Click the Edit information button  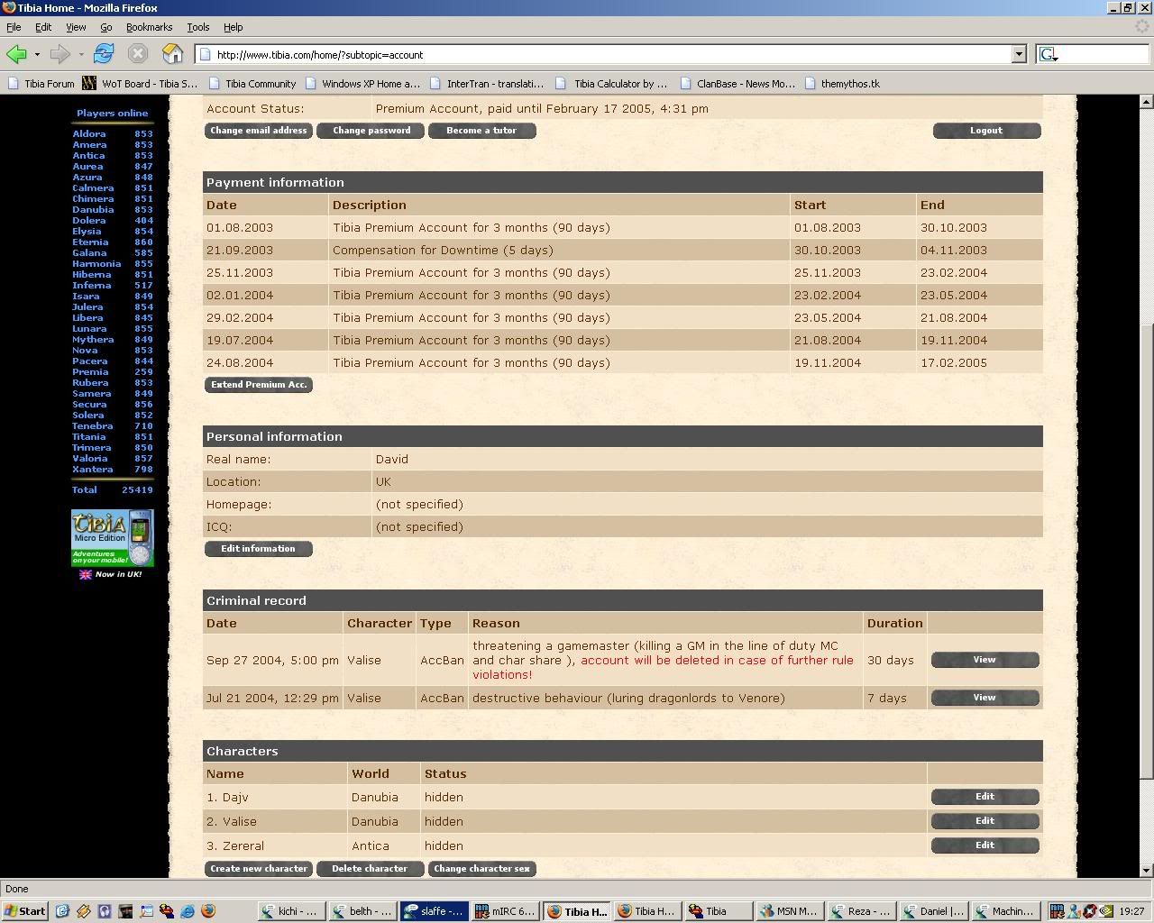tap(258, 549)
